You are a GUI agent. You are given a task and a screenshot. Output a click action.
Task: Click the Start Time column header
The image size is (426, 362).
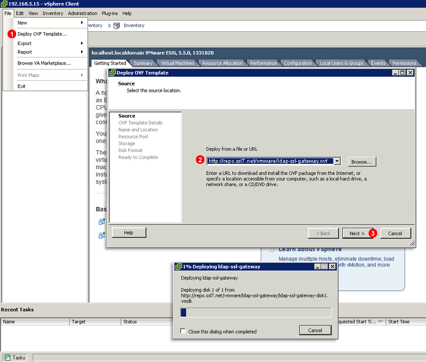tap(406, 322)
